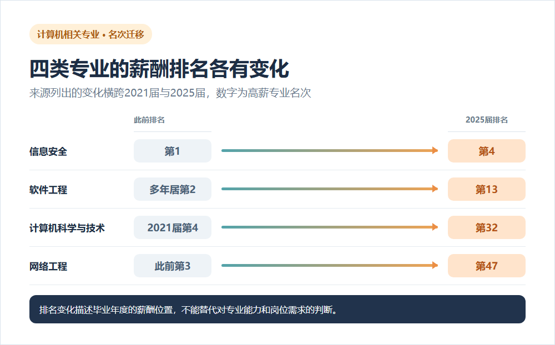Viewport: 555px width, 345px height.
Task: Click the 2021届第4 rank pill
Action: coord(173,227)
